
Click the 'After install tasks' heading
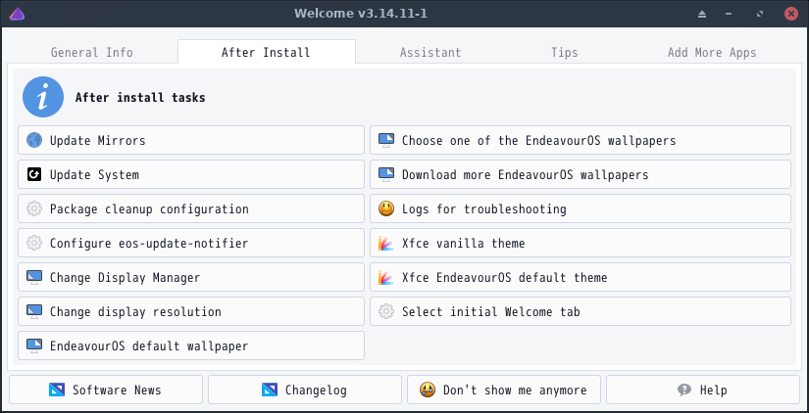tap(140, 97)
